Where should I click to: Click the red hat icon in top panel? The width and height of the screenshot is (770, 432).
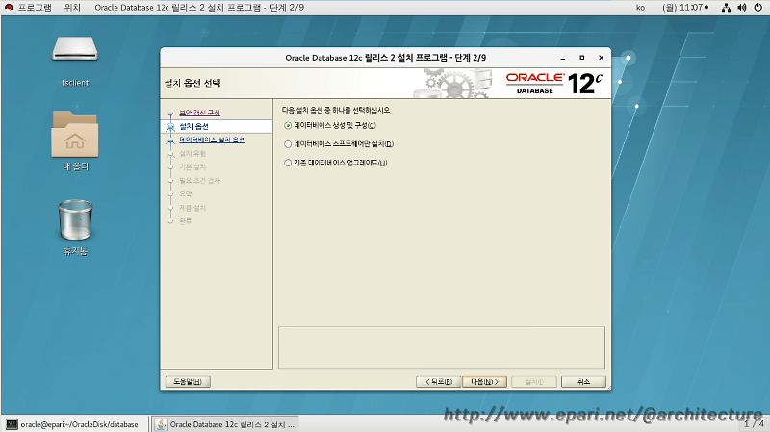click(9, 8)
